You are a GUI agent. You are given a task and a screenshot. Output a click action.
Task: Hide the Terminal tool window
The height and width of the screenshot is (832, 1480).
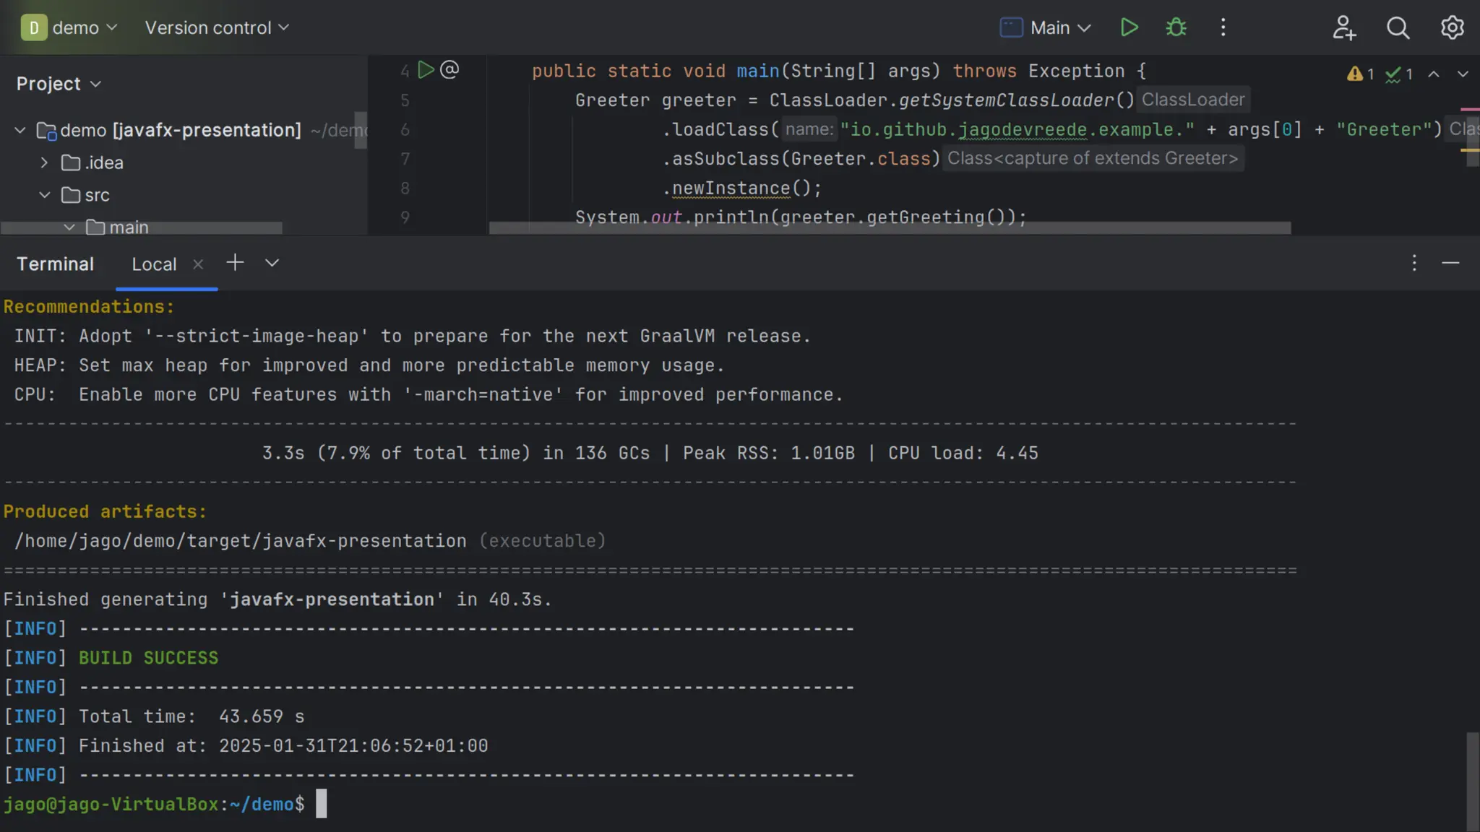[1450, 263]
